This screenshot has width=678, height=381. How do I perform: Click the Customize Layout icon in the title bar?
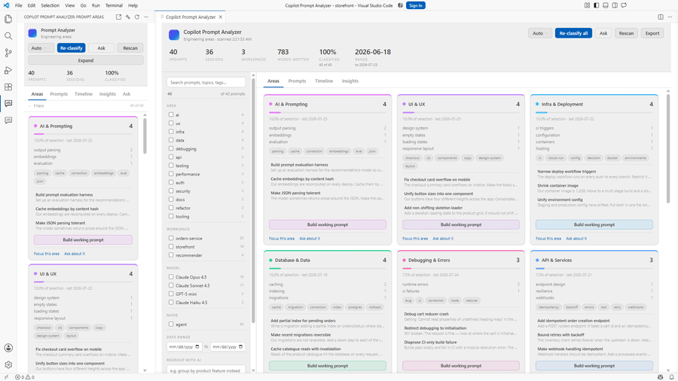(587, 5)
